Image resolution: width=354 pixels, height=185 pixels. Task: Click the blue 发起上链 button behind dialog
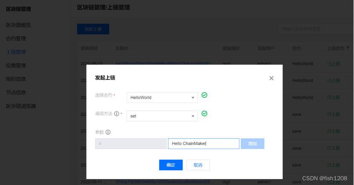click(93, 29)
